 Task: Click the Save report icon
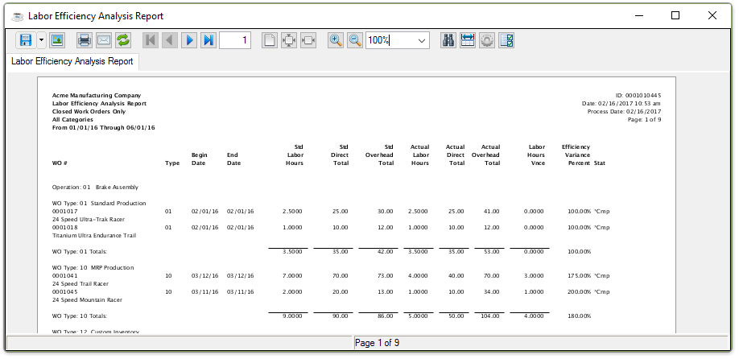26,40
